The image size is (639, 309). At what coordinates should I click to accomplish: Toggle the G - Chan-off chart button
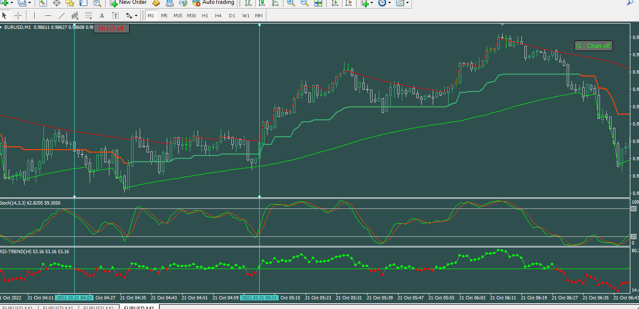(593, 46)
